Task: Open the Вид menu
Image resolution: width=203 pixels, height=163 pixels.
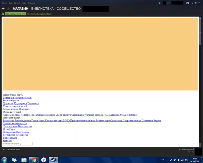Action: point(11,3)
